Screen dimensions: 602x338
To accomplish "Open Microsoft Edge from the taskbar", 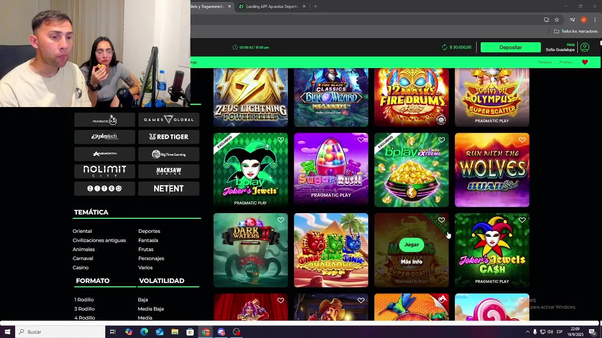I will point(144,332).
